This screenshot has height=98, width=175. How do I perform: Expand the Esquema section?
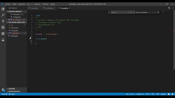pos(16,89)
